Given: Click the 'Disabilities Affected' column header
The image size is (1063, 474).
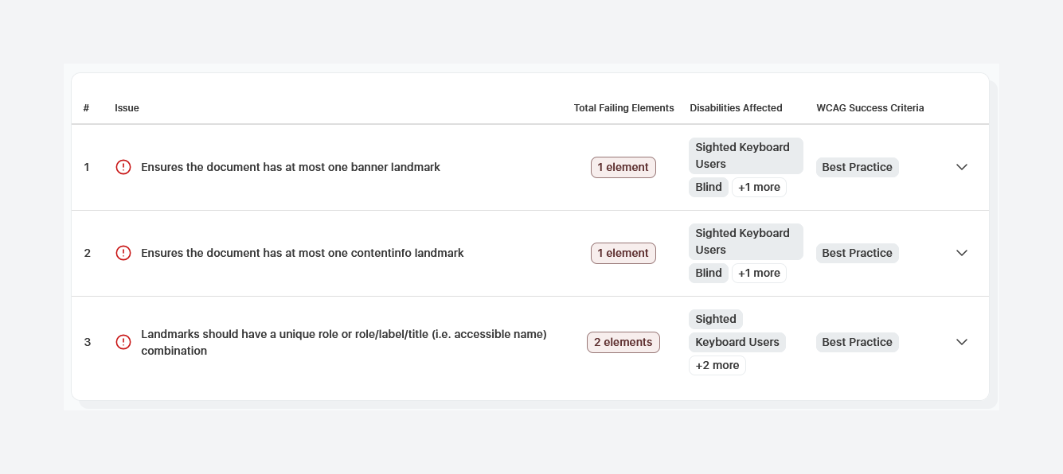Looking at the screenshot, I should click(x=736, y=107).
